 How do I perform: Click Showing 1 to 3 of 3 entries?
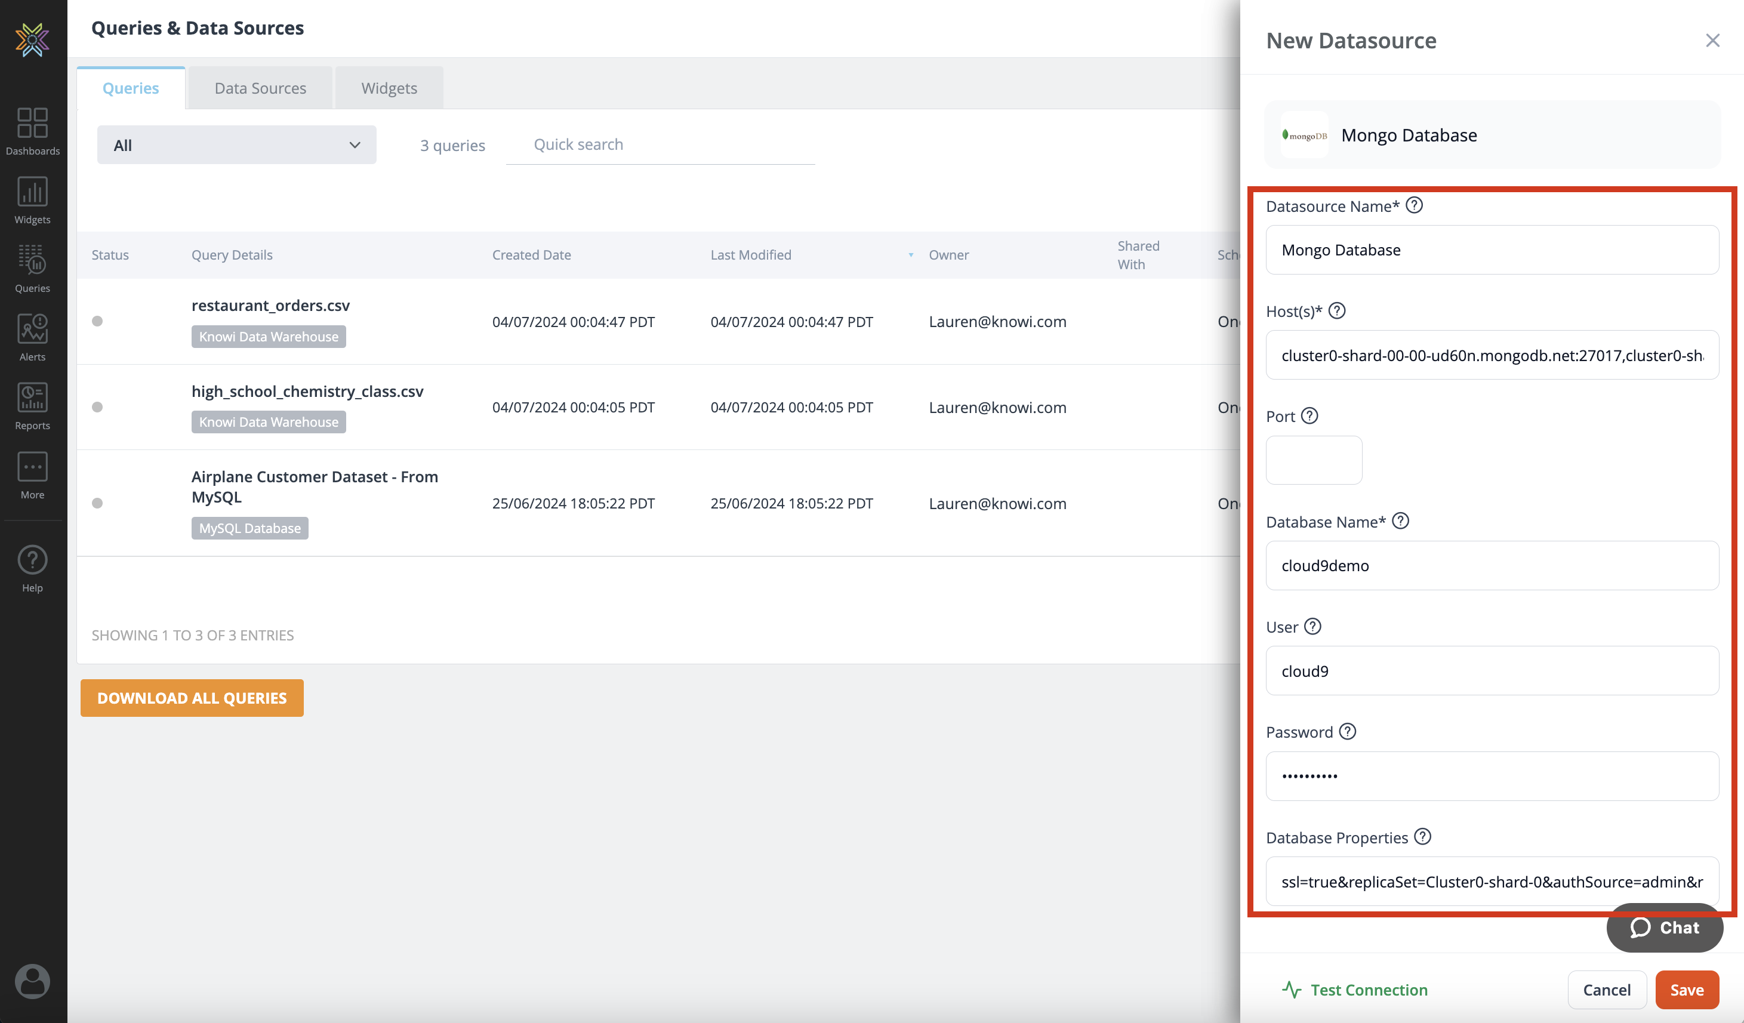[192, 634]
